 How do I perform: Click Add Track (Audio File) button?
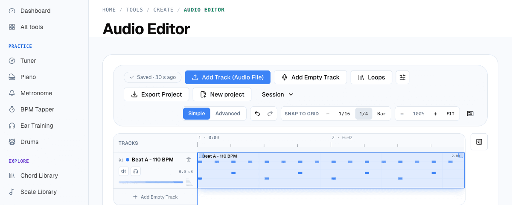tap(228, 77)
